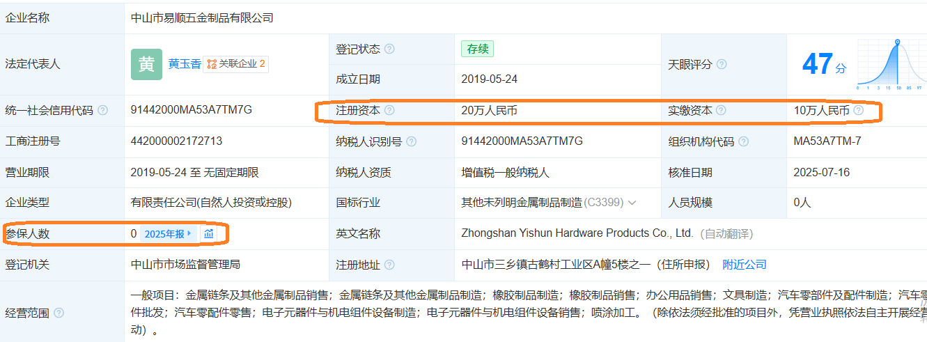927x342 pixels.
Task: Click the info icon after 10万人民币
Action: (859, 110)
